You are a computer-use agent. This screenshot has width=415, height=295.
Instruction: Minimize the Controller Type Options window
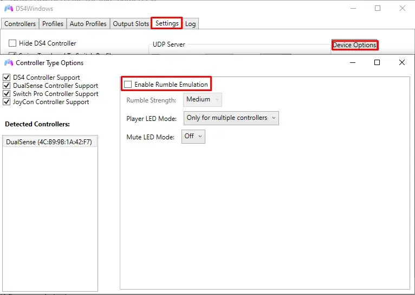point(353,63)
